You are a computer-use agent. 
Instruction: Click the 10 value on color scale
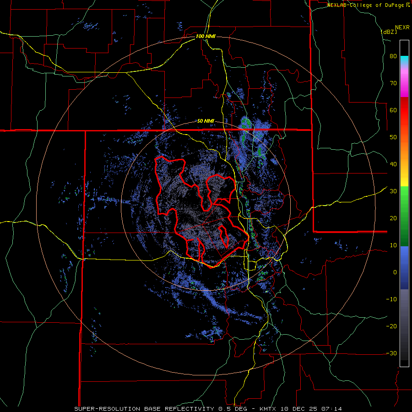pos(393,245)
